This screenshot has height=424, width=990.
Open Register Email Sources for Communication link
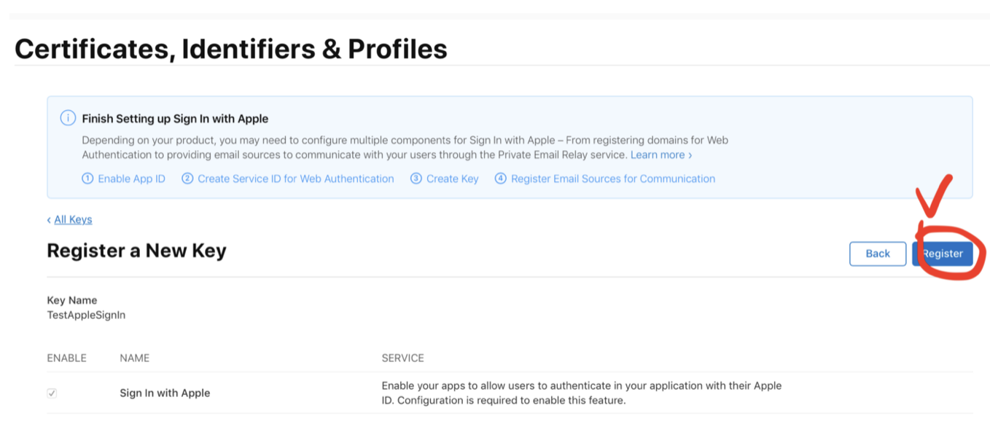click(x=613, y=178)
